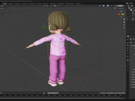This screenshot has height=101, width=135.
Task: Click the blue Z axis on navigation gizmo
Action: [x=121, y=11]
